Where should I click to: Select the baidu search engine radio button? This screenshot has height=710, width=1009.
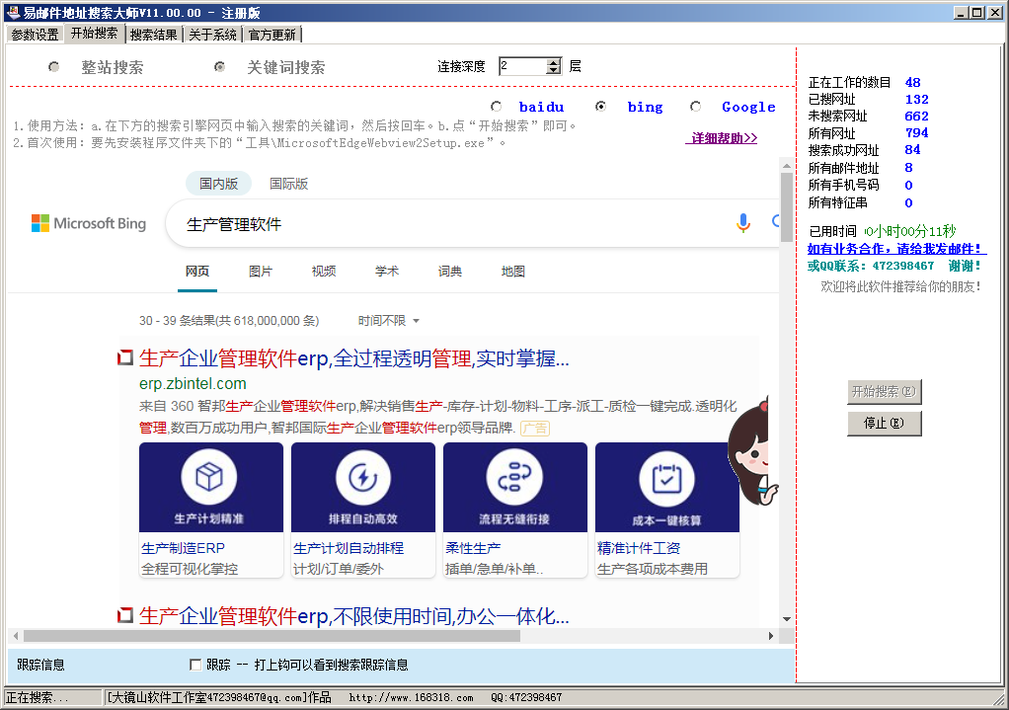497,107
